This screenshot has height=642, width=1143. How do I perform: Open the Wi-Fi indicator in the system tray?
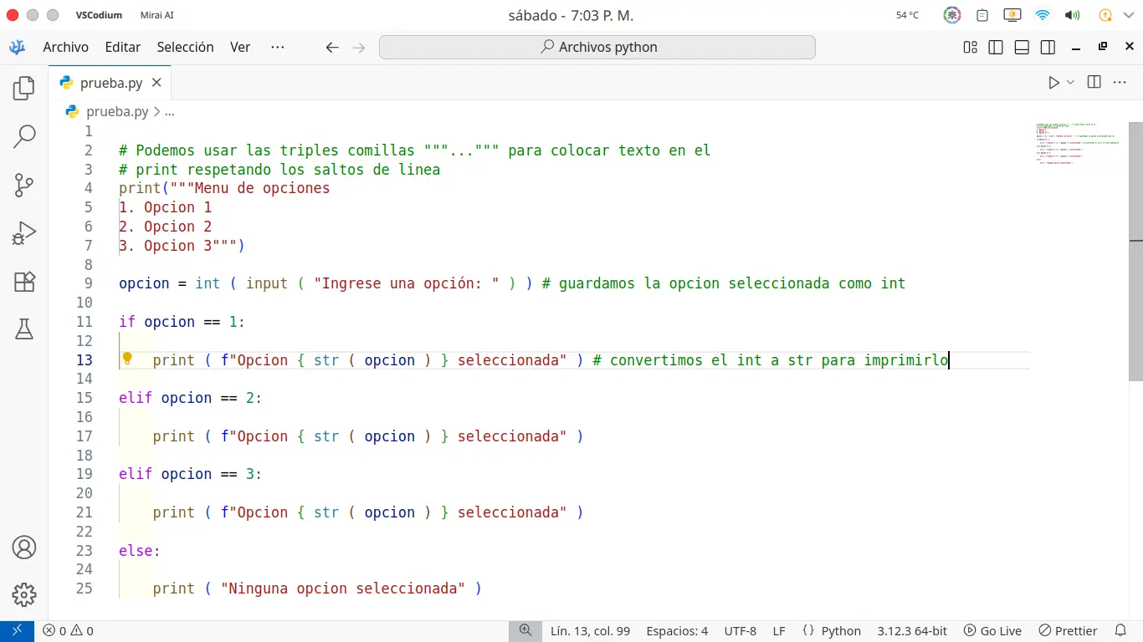point(1042,15)
